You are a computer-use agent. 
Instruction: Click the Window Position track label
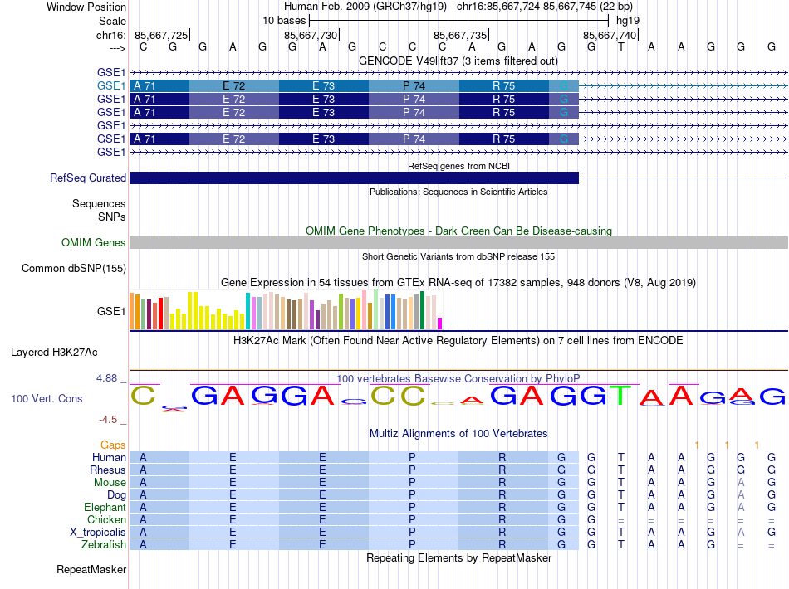(x=86, y=7)
